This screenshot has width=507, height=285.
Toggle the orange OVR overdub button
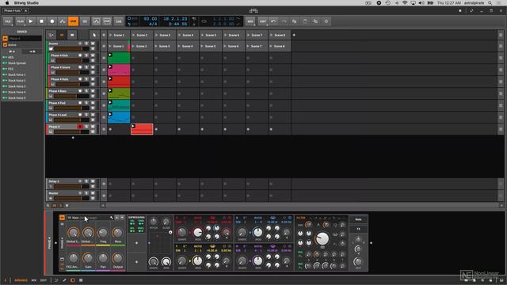73,21
